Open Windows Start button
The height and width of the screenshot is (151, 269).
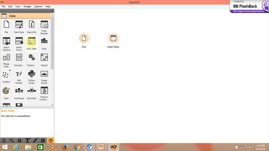(5, 147)
